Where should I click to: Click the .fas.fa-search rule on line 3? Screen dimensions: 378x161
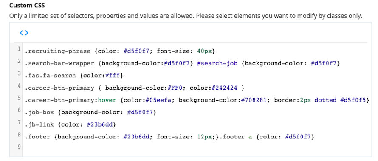click(x=74, y=76)
